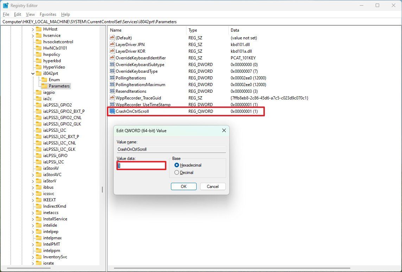Image resolution: width=402 pixels, height=272 pixels.
Task: Click the OverrideKeyboardIdentifier value icon
Action: tap(112, 58)
